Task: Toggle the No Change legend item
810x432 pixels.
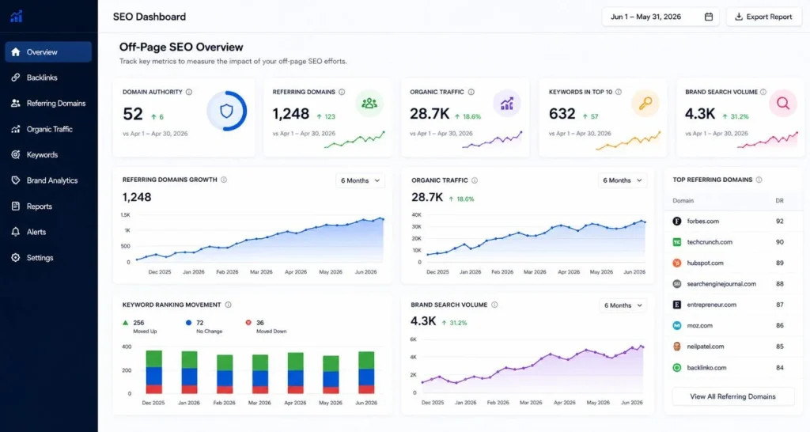Action: point(204,327)
